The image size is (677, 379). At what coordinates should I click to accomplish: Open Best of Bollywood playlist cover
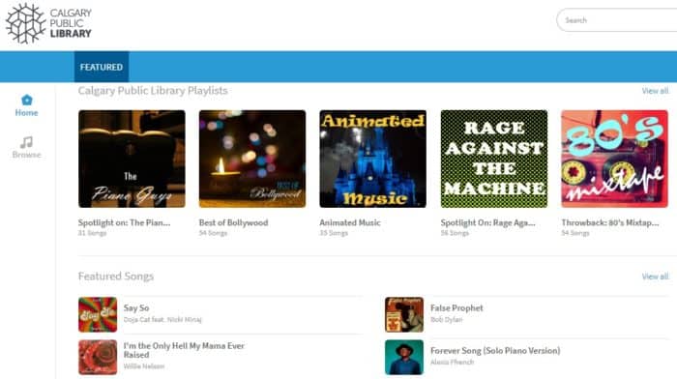(252, 159)
